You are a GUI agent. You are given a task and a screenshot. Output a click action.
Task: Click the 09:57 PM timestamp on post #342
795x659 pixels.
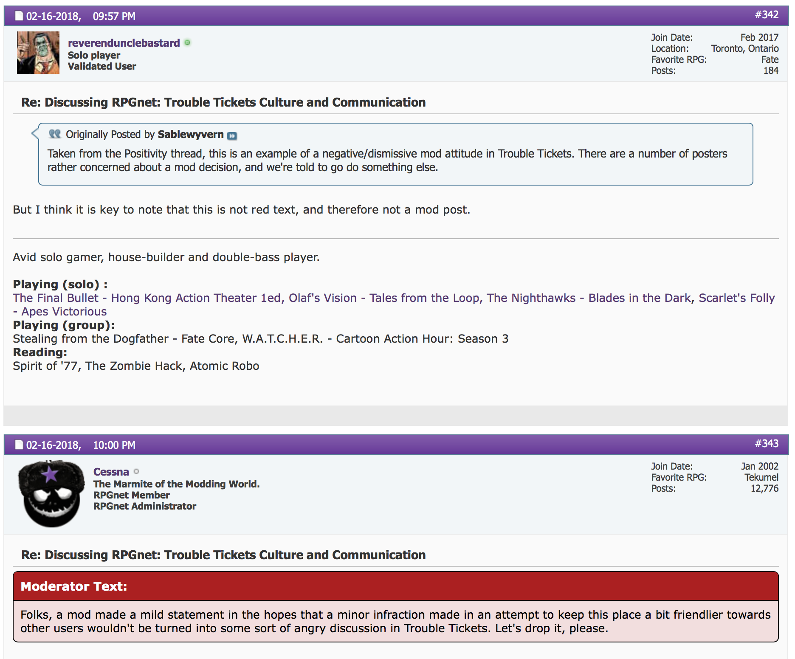(114, 16)
